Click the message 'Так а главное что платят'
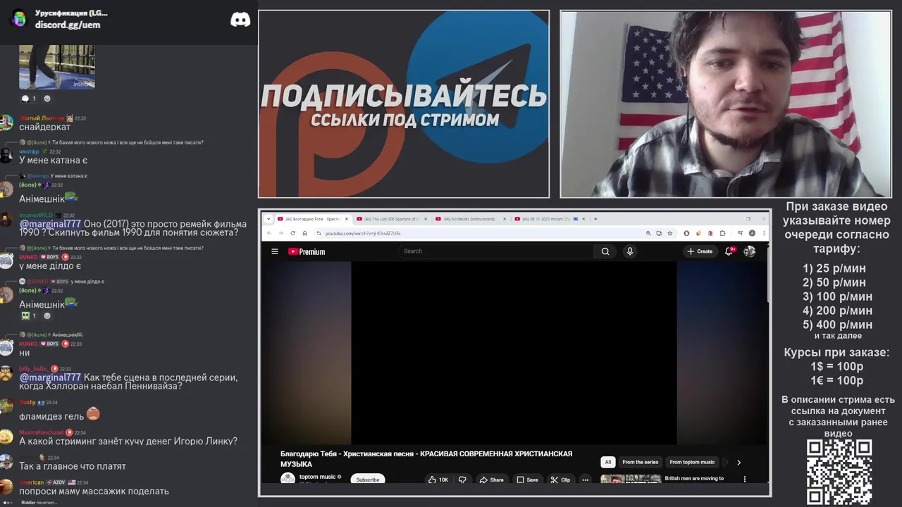Screen dimensions: 902x507 pyautogui.click(x=73, y=466)
